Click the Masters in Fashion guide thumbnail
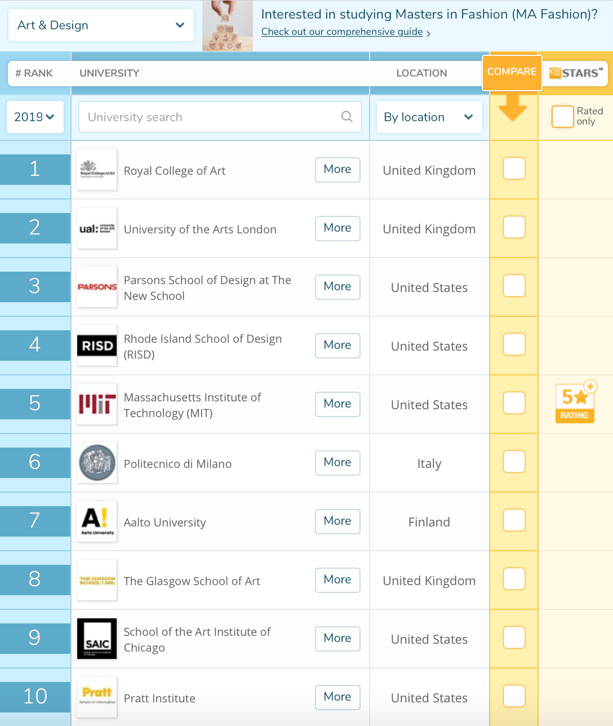This screenshot has height=726, width=613. point(228,26)
